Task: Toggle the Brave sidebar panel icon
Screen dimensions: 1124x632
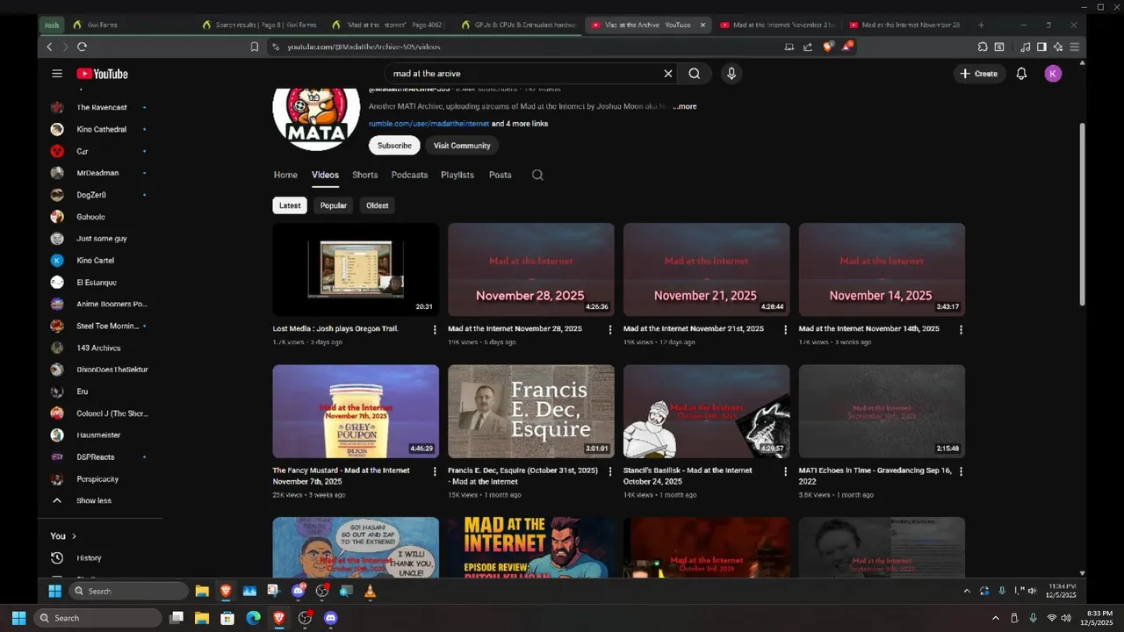Action: point(1041,47)
